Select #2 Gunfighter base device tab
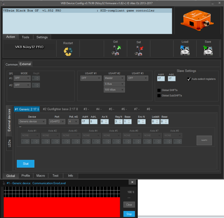This screenshot has width=224, height=218. coord(60,109)
